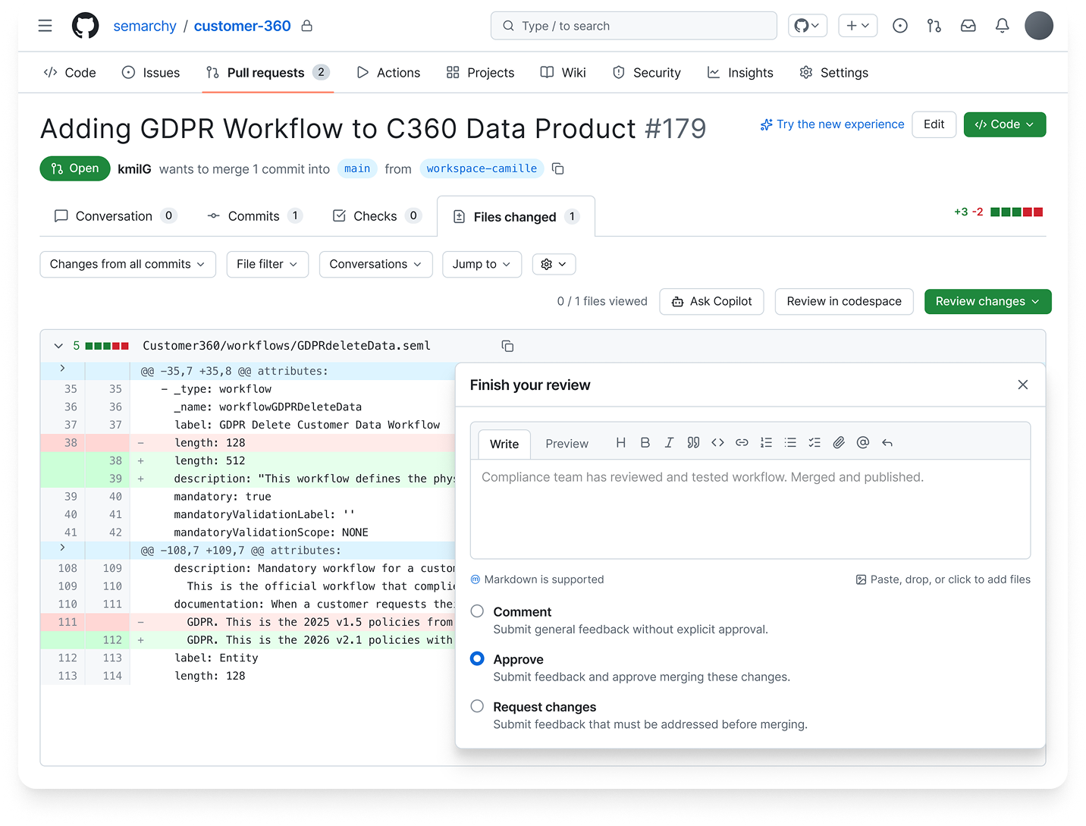Viewport: 1086px width, 826px height.
Task: Click Review in codespace button
Action: (x=844, y=301)
